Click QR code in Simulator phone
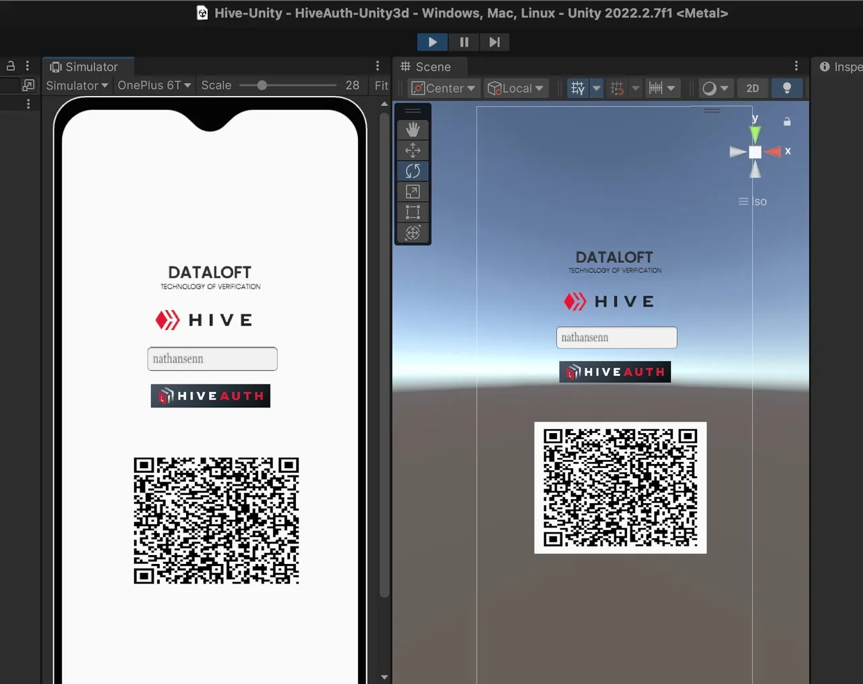 [x=216, y=520]
